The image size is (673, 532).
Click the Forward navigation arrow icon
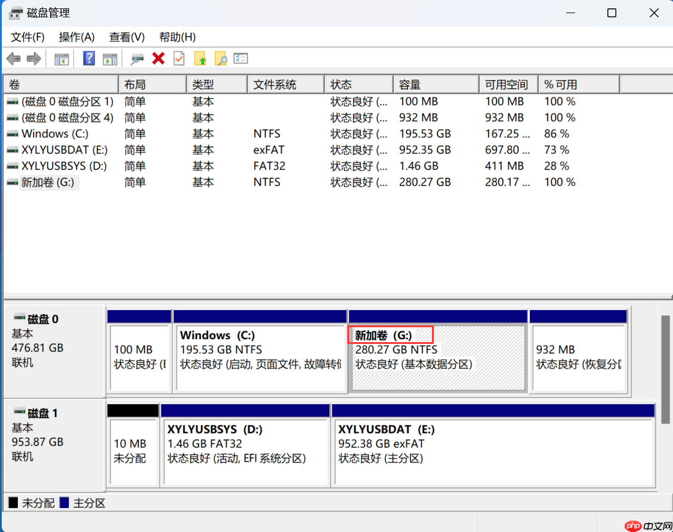tap(34, 58)
